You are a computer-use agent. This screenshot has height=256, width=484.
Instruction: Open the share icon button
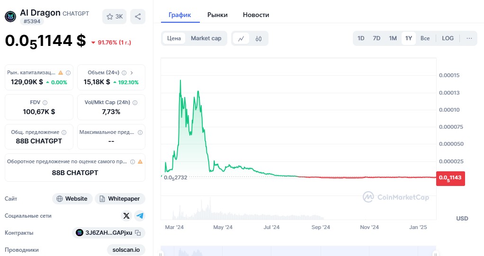(x=138, y=17)
